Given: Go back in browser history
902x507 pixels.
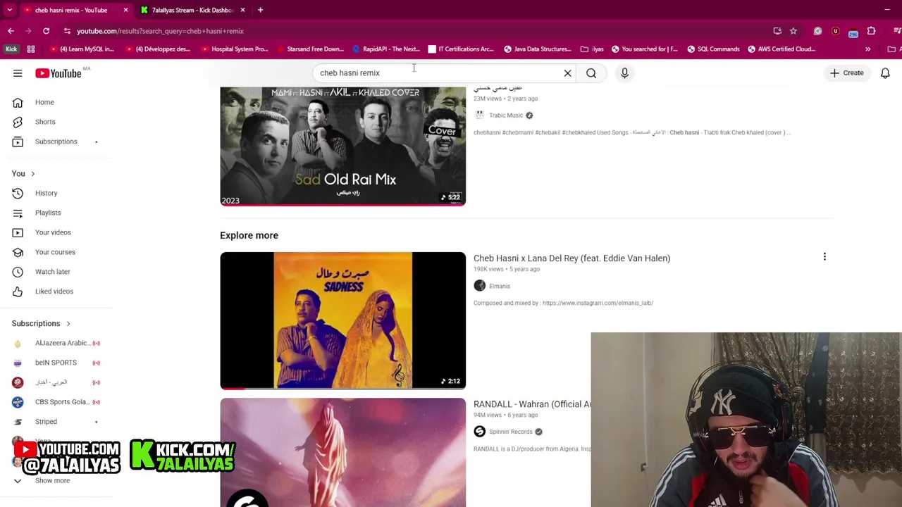Looking at the screenshot, I should (11, 31).
